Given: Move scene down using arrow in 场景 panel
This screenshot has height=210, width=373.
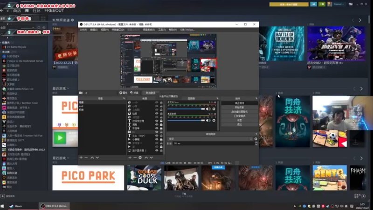Looking at the screenshot, I should coord(97,157).
